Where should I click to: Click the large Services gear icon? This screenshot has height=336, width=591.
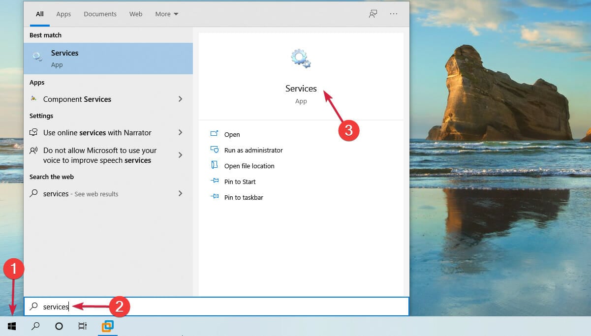coord(301,59)
